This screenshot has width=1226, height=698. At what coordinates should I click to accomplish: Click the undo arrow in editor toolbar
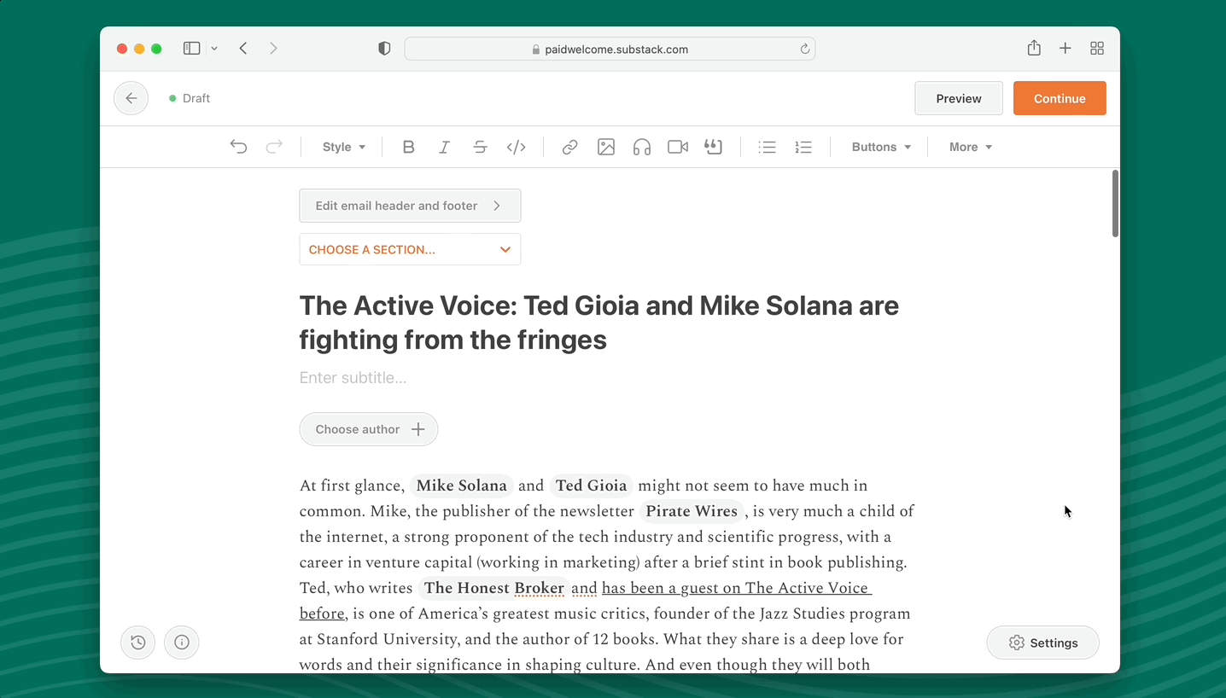239,147
